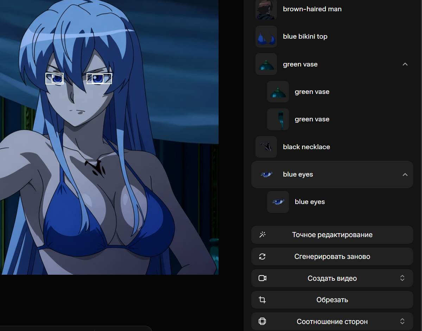Click the Точное редактирование button
This screenshot has height=331, width=422.
[x=332, y=235]
